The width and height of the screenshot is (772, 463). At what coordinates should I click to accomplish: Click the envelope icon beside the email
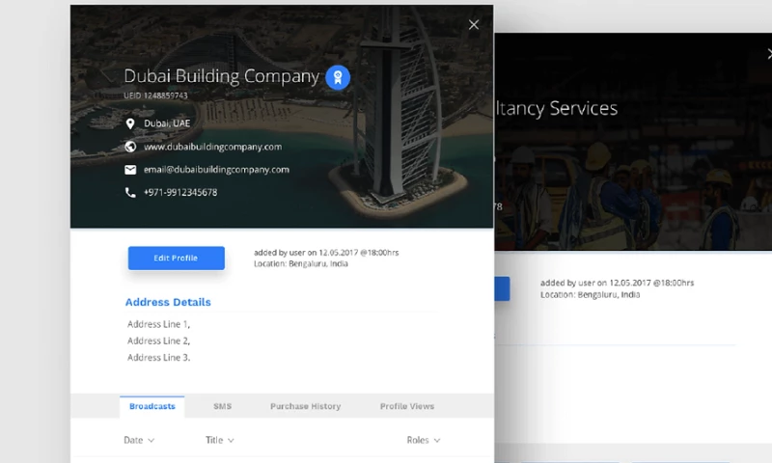(x=130, y=170)
